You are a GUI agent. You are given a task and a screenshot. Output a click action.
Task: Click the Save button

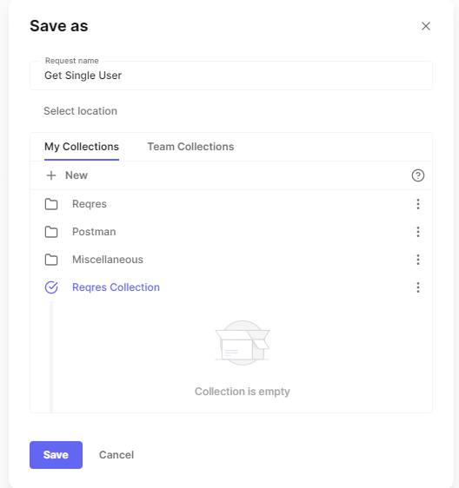[x=57, y=455]
